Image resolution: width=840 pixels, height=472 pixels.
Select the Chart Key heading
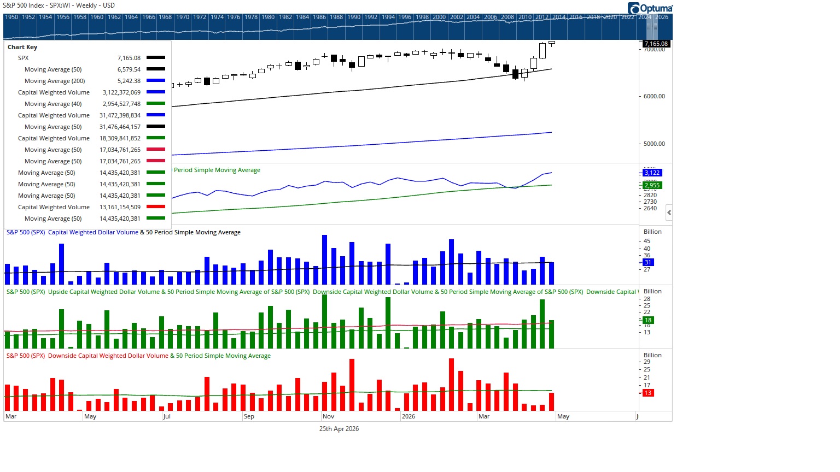(x=22, y=47)
